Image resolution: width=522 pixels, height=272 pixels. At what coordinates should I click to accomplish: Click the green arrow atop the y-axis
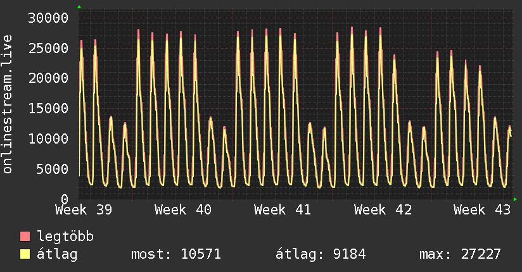click(79, 7)
